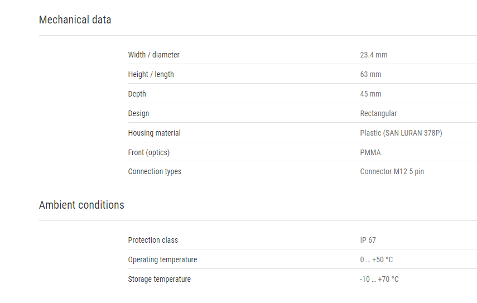The height and width of the screenshot is (303, 477).
Task: Click the PMMA value
Action: coord(370,152)
